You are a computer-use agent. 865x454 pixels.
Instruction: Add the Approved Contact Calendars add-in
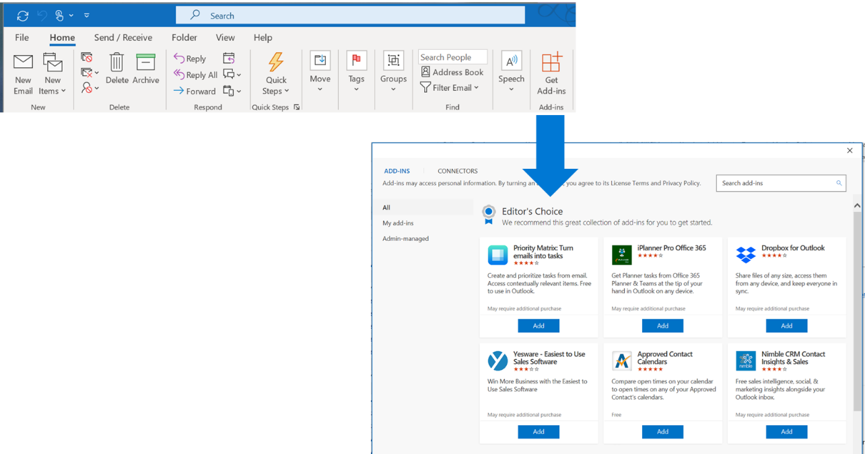pyautogui.click(x=662, y=432)
